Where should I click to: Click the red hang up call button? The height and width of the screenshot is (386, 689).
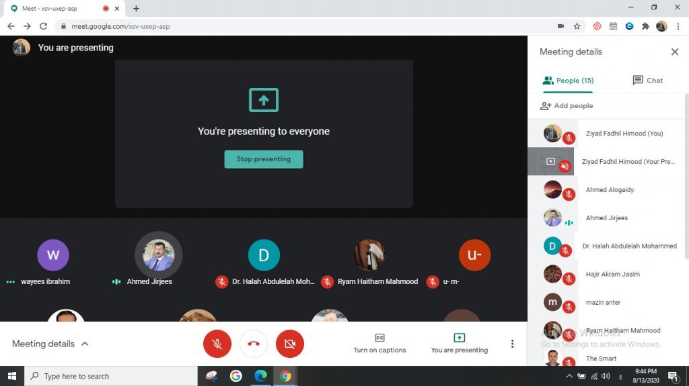[254, 344]
